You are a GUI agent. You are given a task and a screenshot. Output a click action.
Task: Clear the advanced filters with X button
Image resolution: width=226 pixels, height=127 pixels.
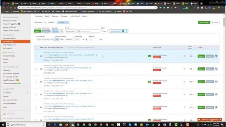click(x=126, y=31)
